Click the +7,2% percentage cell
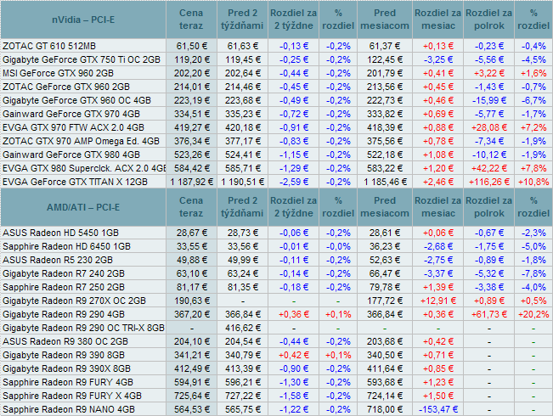The height and width of the screenshot is (416, 553). click(533, 127)
